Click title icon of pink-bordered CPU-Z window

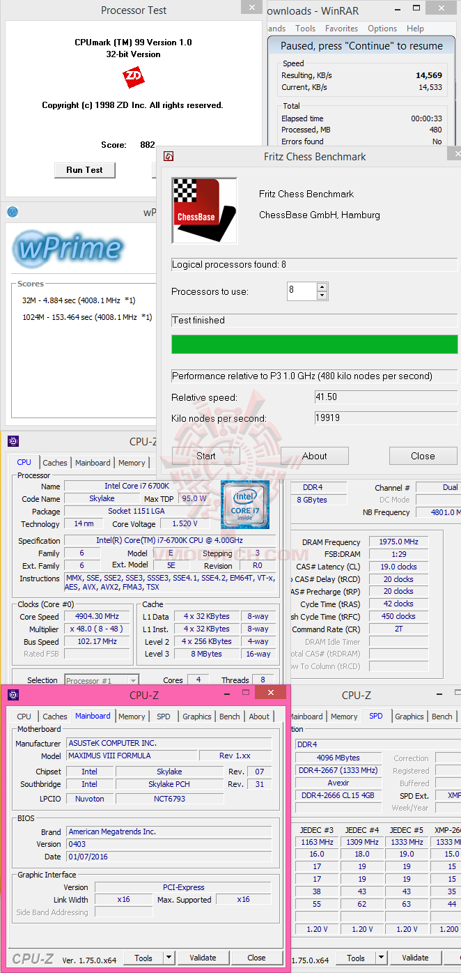(x=13, y=695)
